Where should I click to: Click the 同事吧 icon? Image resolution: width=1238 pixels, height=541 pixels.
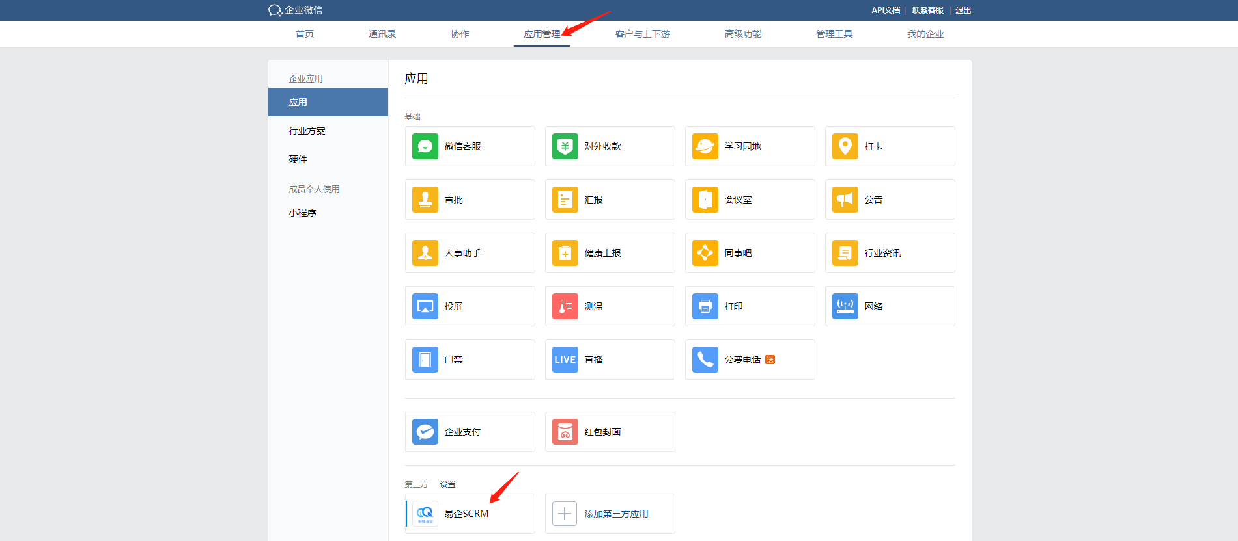click(705, 253)
